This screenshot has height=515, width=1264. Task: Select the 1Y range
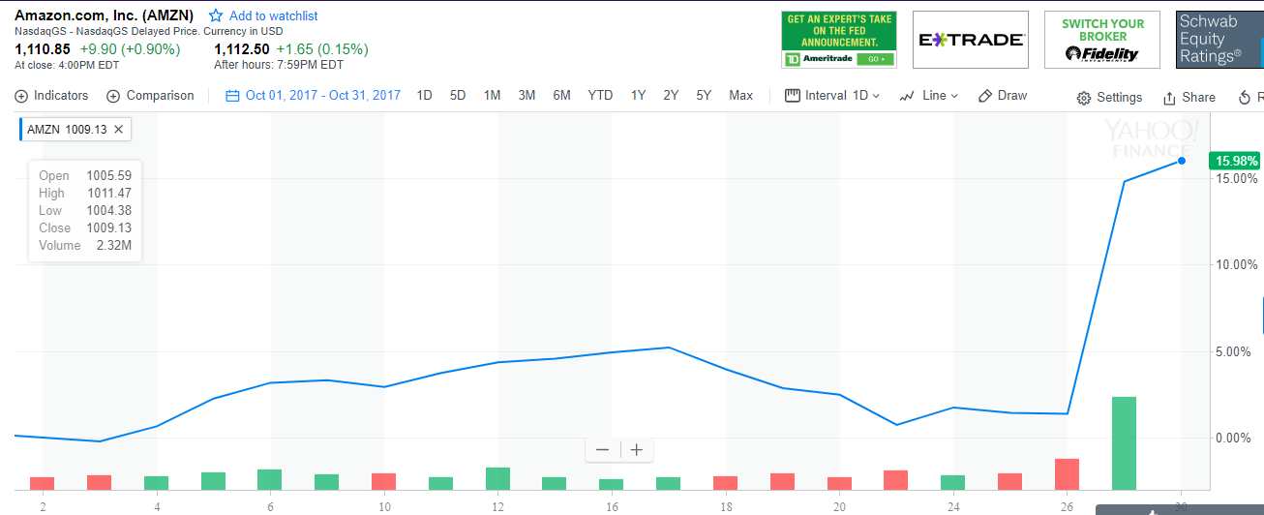pos(638,96)
